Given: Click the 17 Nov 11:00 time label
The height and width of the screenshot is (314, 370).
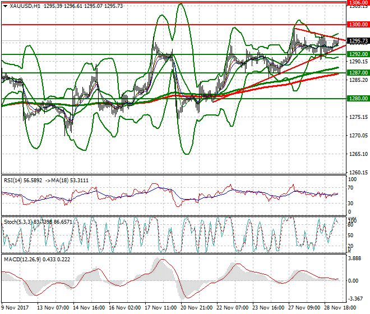Looking at the screenshot, I should pyautogui.click(x=161, y=308).
